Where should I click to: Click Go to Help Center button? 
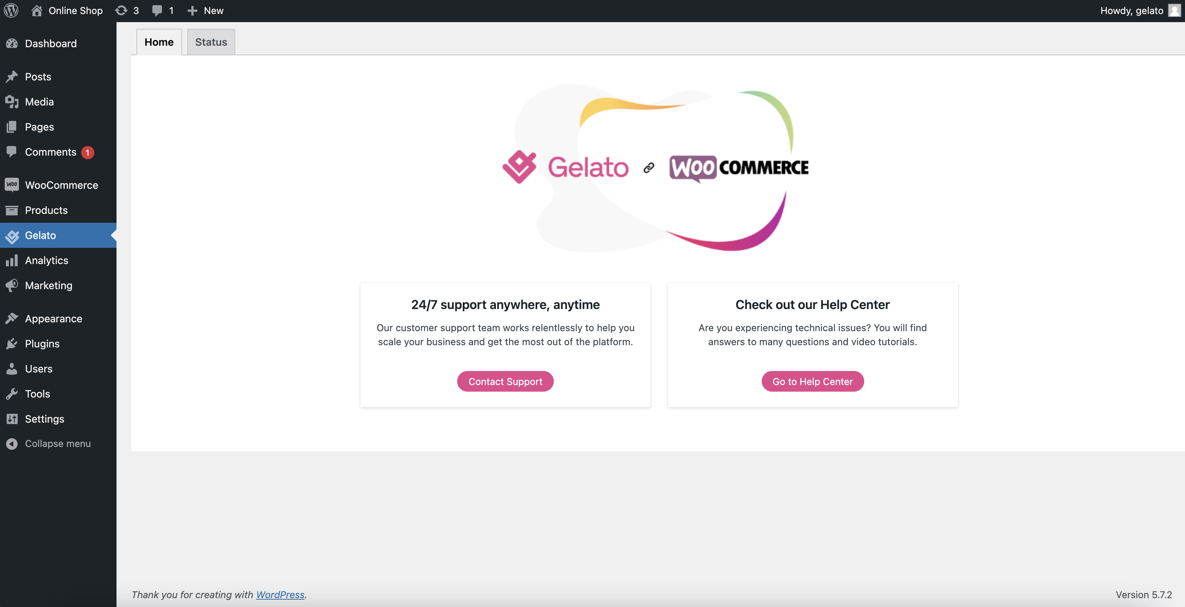[x=813, y=381]
